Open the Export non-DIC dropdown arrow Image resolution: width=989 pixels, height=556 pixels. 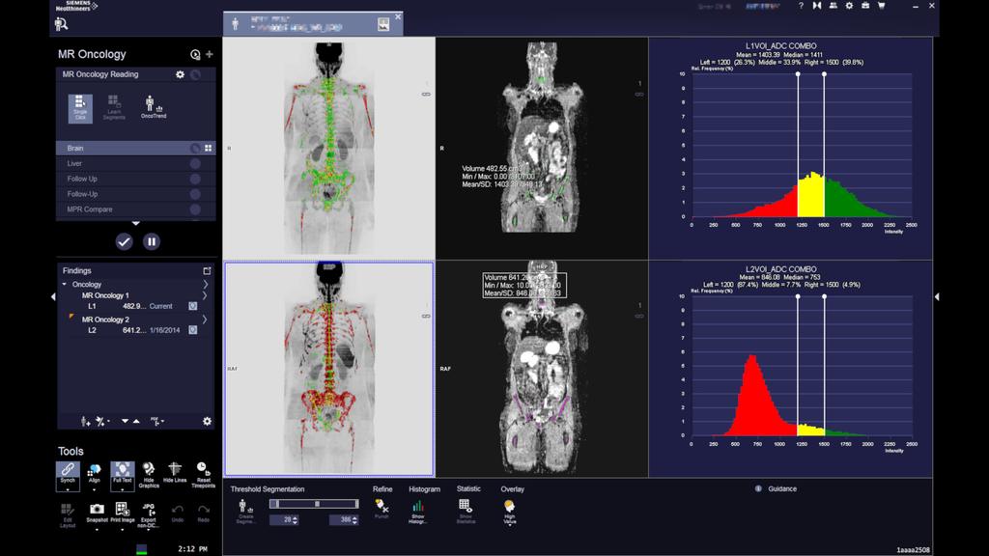[x=148, y=529]
